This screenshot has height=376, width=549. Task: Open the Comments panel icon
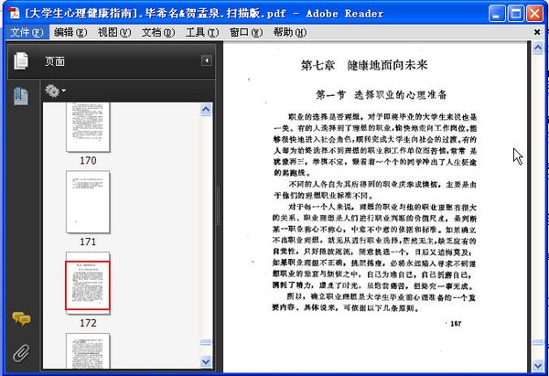point(21,319)
